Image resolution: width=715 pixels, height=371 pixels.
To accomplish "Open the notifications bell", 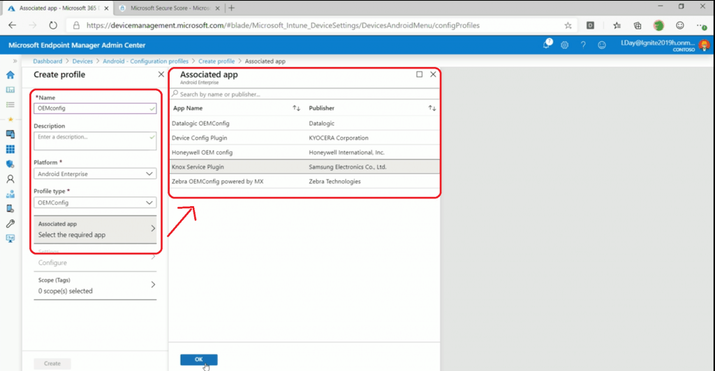I will click(546, 44).
